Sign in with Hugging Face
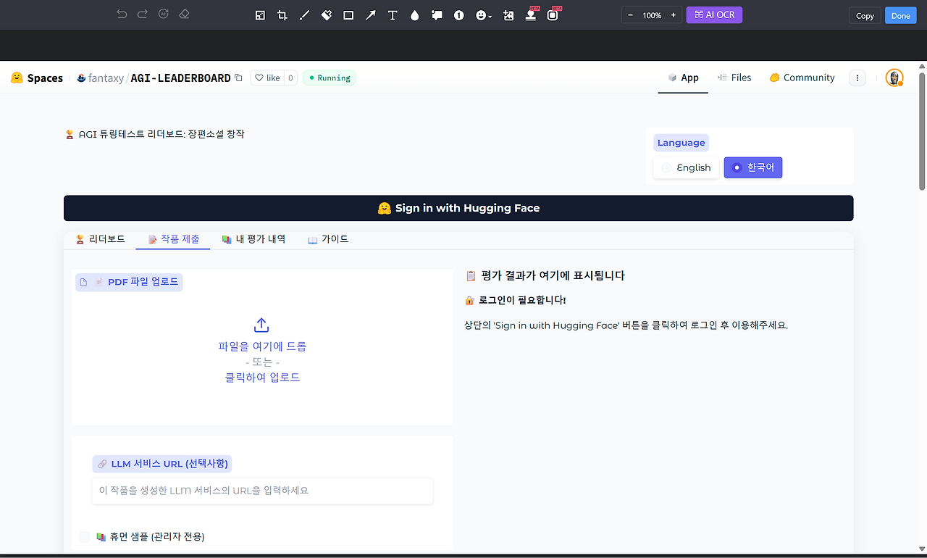This screenshot has width=927, height=558. (458, 208)
